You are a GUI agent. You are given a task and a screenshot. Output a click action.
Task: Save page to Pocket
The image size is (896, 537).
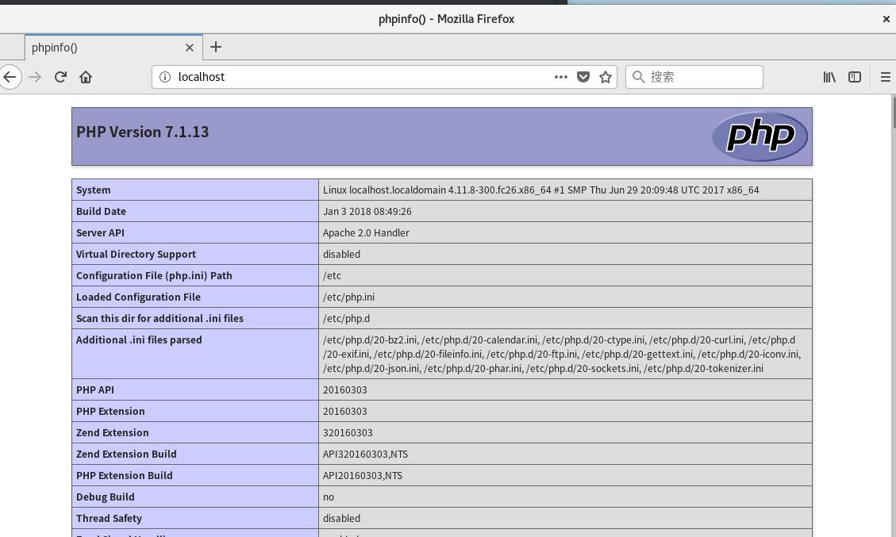tap(583, 77)
